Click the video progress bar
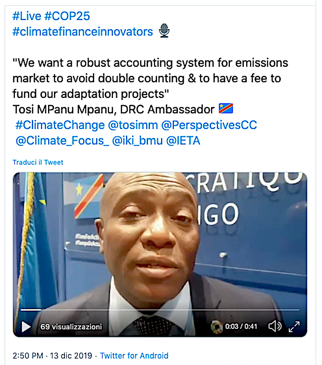 160,310
